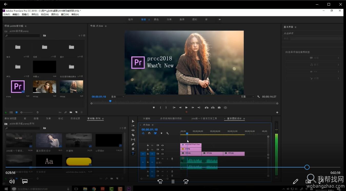Open playback resolution dropdown 完整
The height and width of the screenshot is (191, 346).
pos(247,97)
